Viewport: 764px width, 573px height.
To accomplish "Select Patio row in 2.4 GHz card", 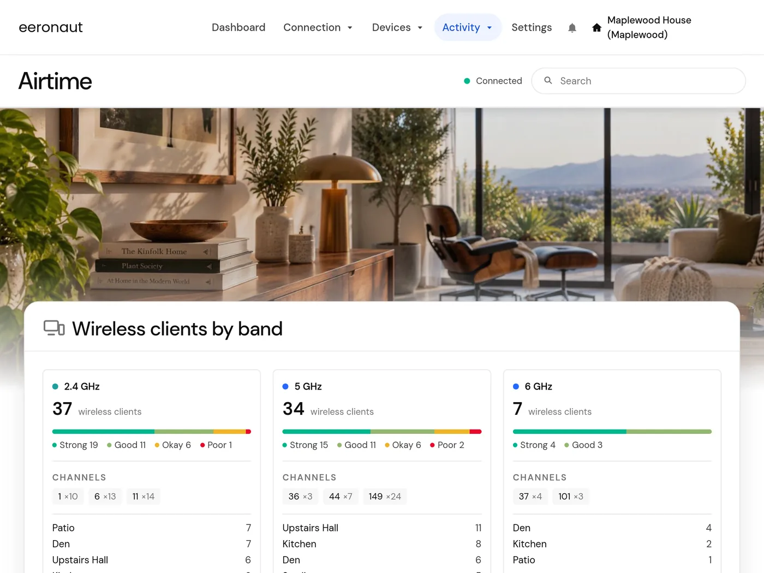I will (x=152, y=528).
